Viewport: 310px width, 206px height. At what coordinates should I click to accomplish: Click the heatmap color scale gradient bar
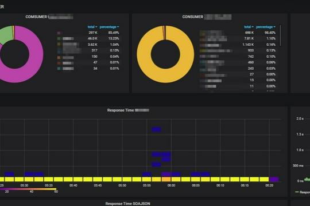[x=28, y=189]
